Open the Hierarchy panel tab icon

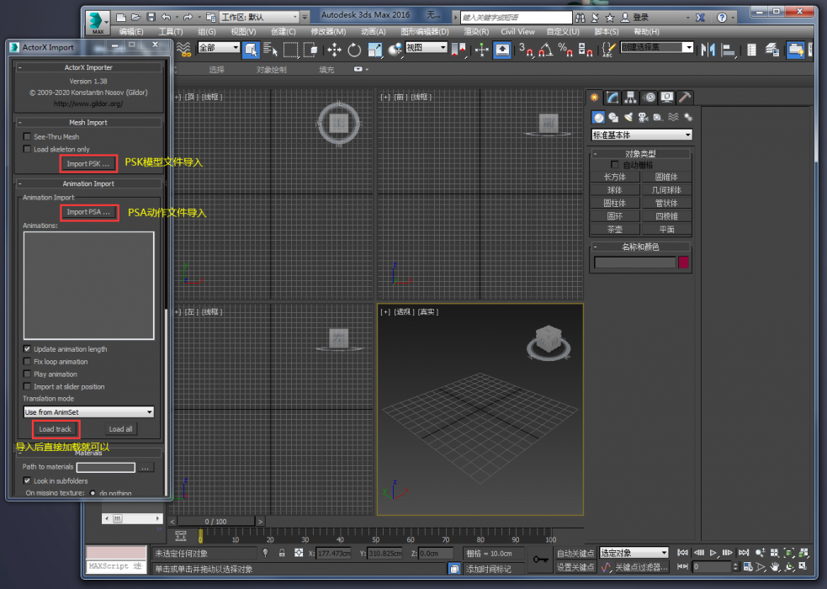(630, 98)
